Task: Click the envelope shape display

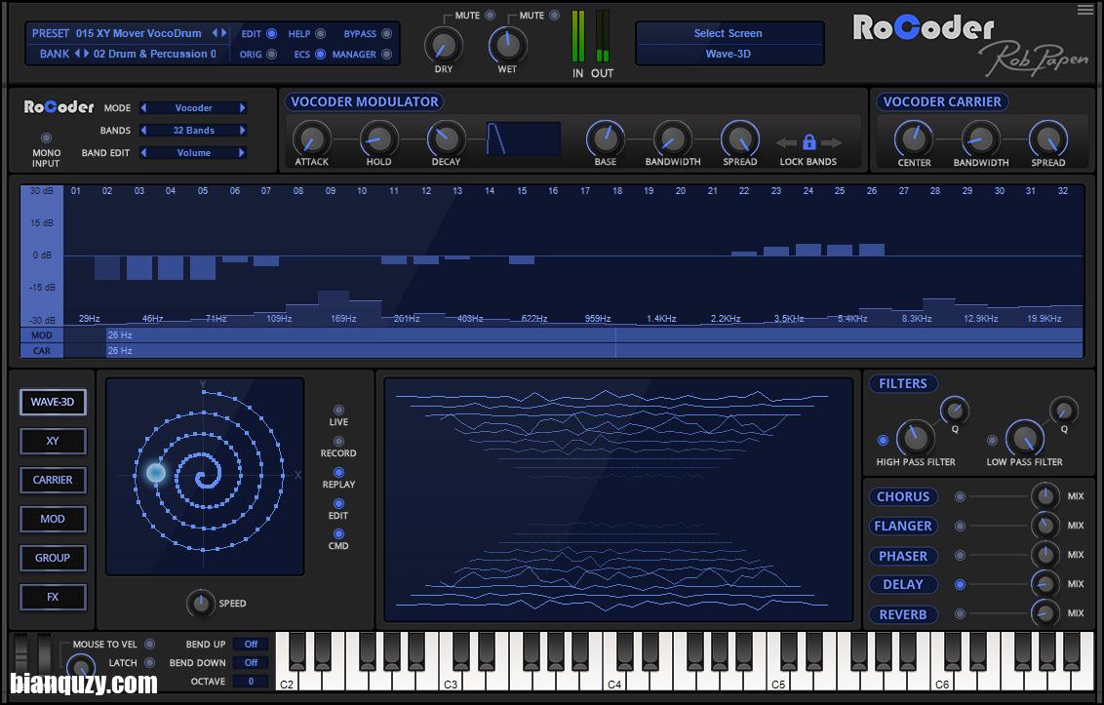Action: pyautogui.click(x=524, y=138)
